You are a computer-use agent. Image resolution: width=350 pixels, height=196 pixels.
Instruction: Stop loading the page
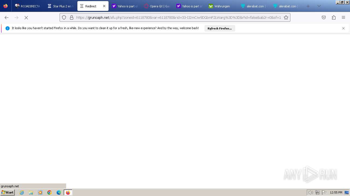(26, 17)
